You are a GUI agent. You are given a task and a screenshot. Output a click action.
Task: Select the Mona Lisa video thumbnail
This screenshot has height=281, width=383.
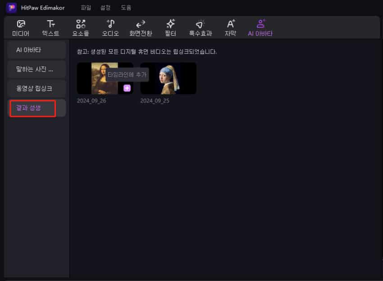105,78
